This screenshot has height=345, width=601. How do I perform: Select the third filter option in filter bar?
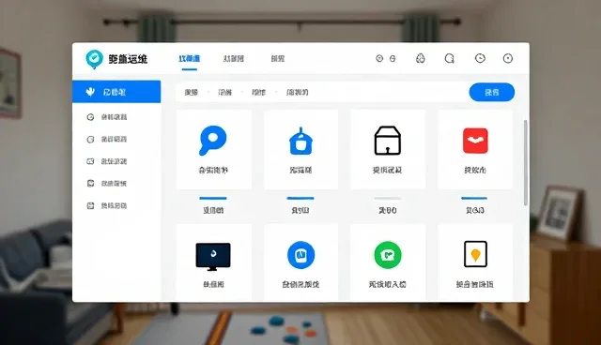(x=259, y=92)
